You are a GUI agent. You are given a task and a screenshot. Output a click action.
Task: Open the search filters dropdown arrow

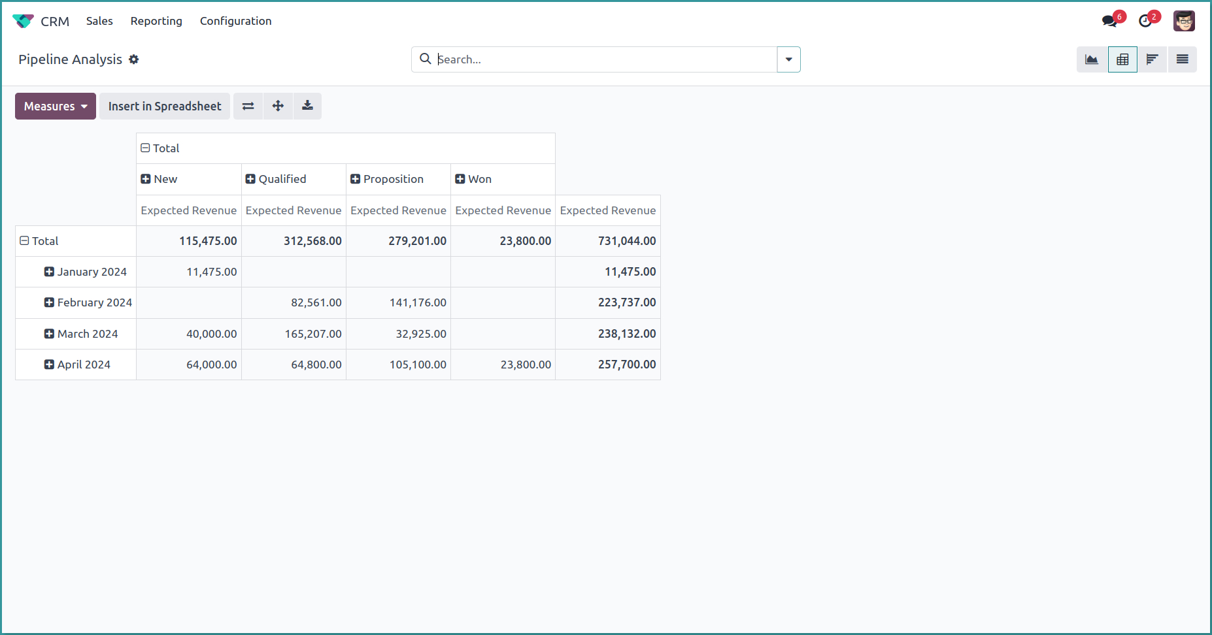[789, 59]
